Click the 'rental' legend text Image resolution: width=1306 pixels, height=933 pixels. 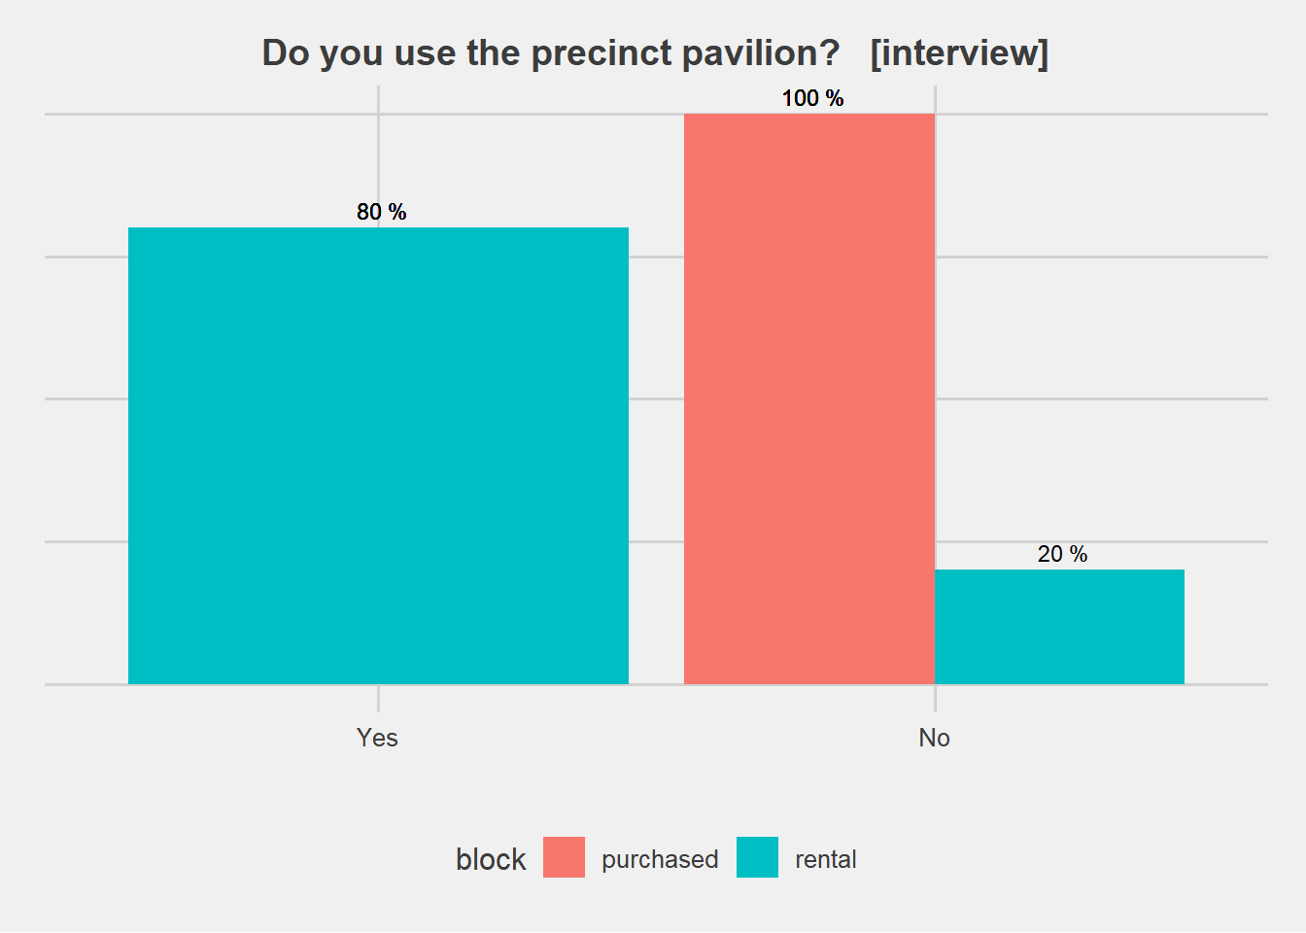(x=825, y=859)
